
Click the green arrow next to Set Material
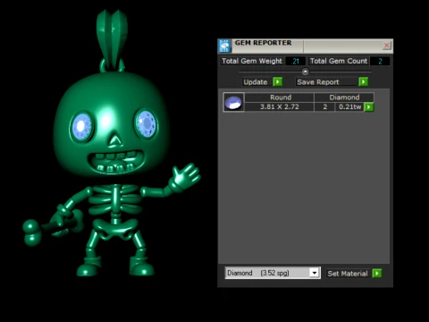click(x=377, y=273)
